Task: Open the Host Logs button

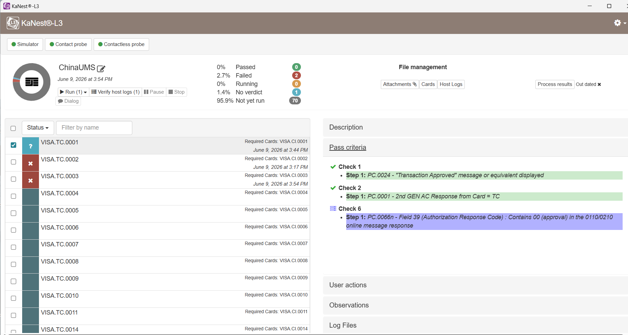Action: tap(451, 84)
